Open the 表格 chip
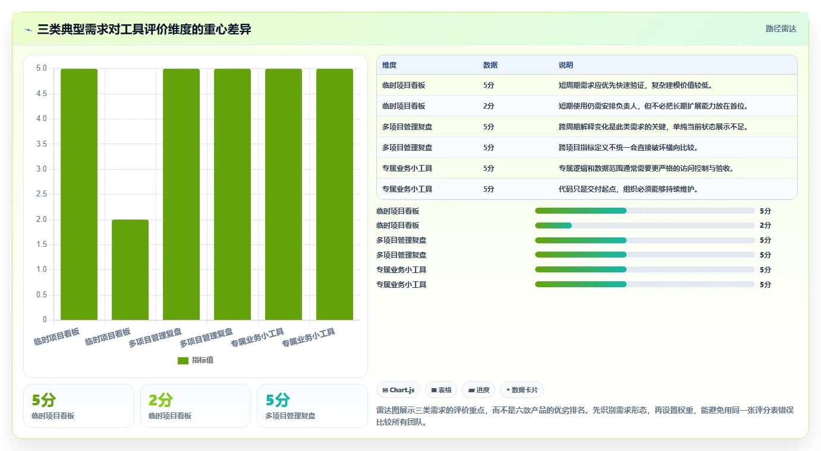 [x=441, y=390]
